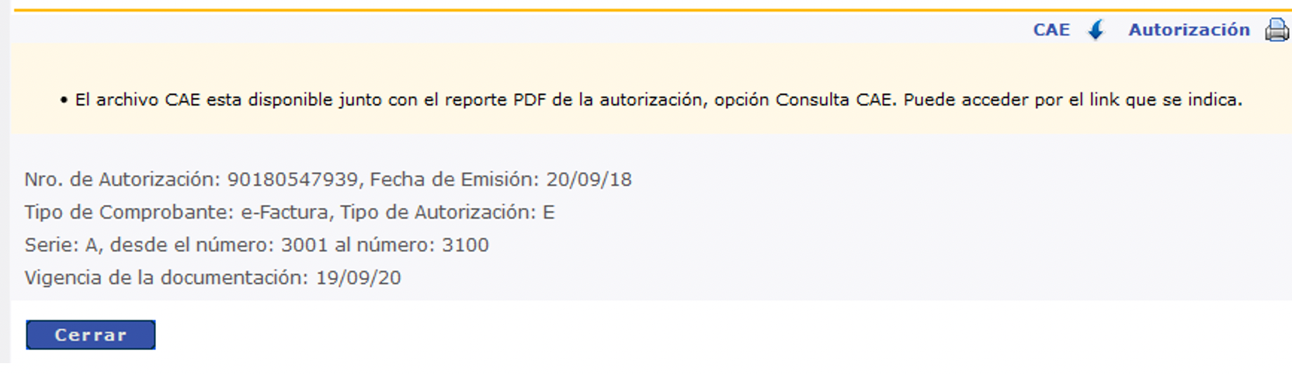Viewport: 1292px width, 374px height.
Task: Open the CAE link
Action: (1051, 30)
